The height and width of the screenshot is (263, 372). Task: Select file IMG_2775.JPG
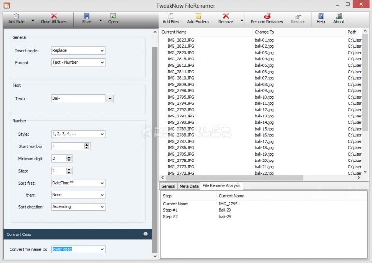click(181, 161)
